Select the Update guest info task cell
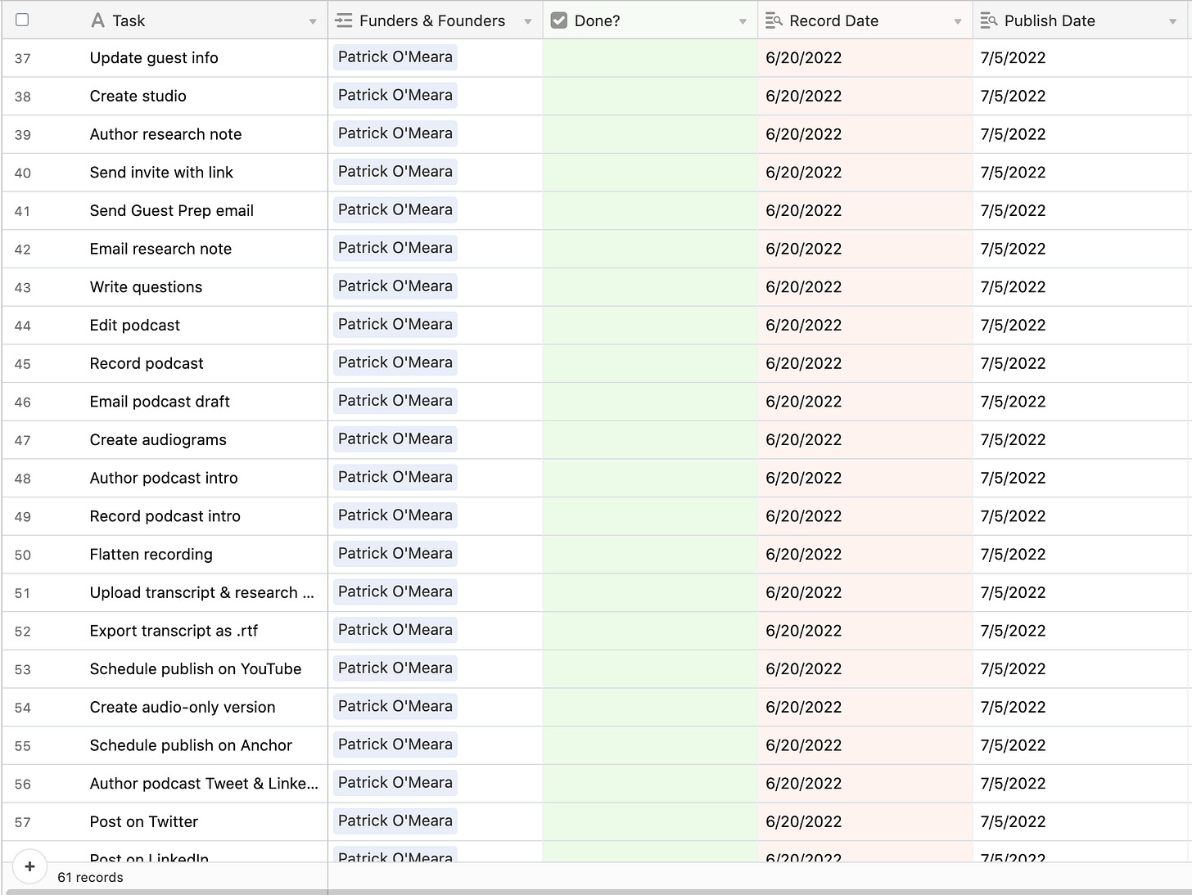 click(154, 58)
